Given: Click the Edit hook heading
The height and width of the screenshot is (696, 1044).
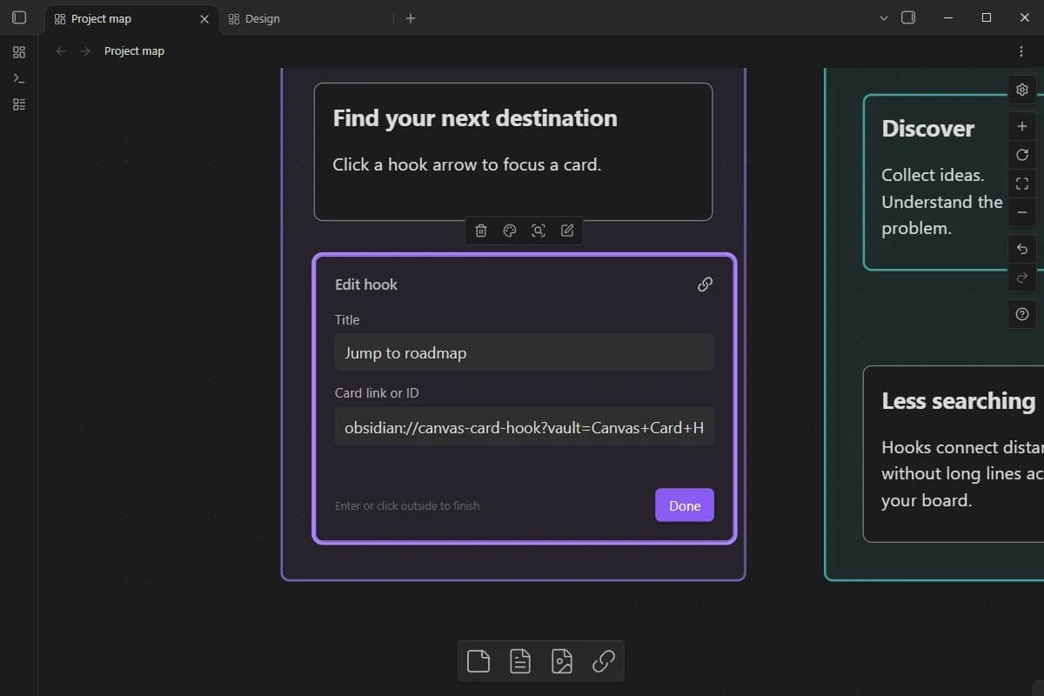Looking at the screenshot, I should click(366, 284).
